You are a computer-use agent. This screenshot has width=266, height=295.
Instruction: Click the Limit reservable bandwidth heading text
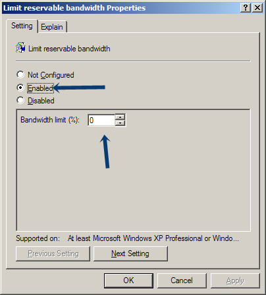(69, 49)
